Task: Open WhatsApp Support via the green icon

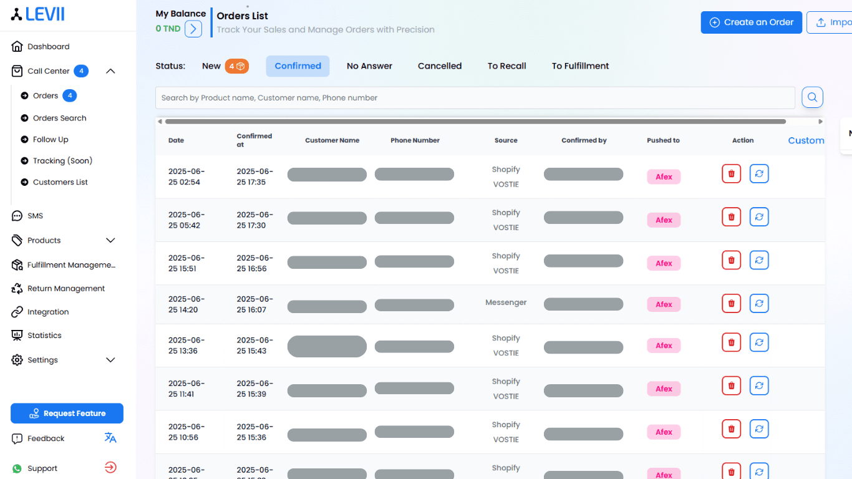Action: [x=17, y=468]
